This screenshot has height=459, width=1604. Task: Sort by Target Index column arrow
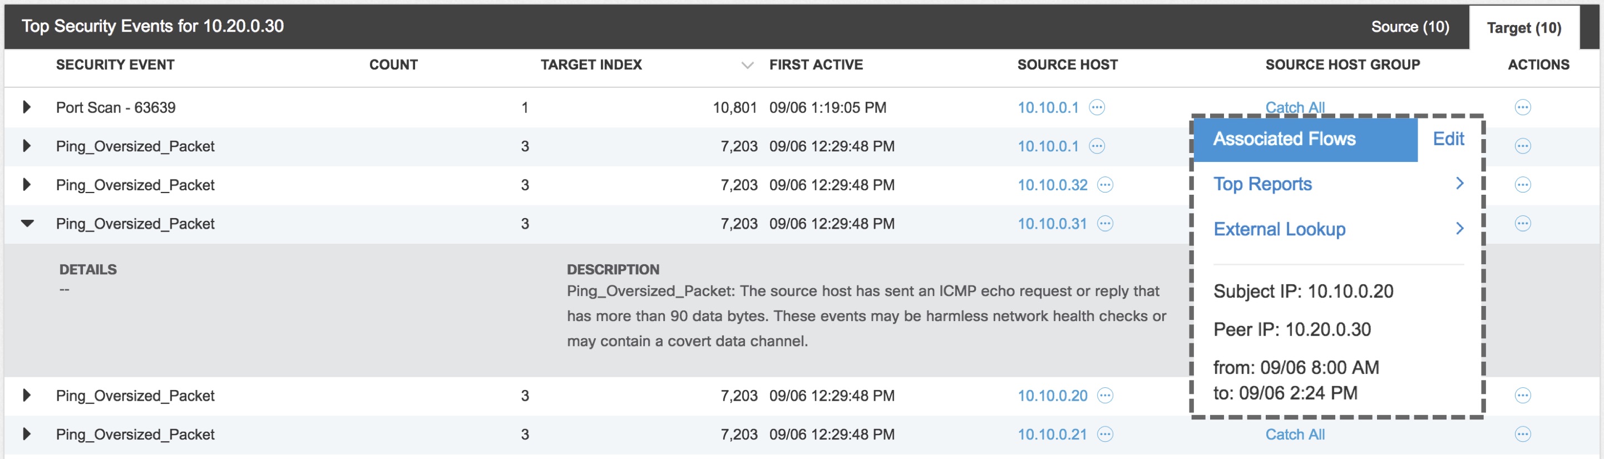tap(747, 66)
